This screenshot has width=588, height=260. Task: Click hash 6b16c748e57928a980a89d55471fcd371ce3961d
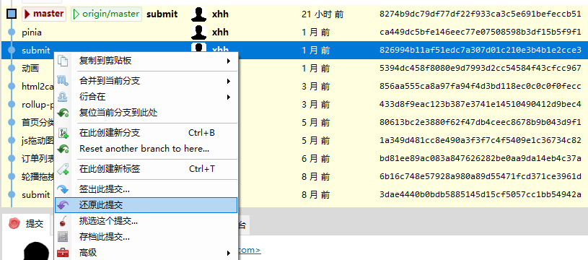tap(481, 176)
